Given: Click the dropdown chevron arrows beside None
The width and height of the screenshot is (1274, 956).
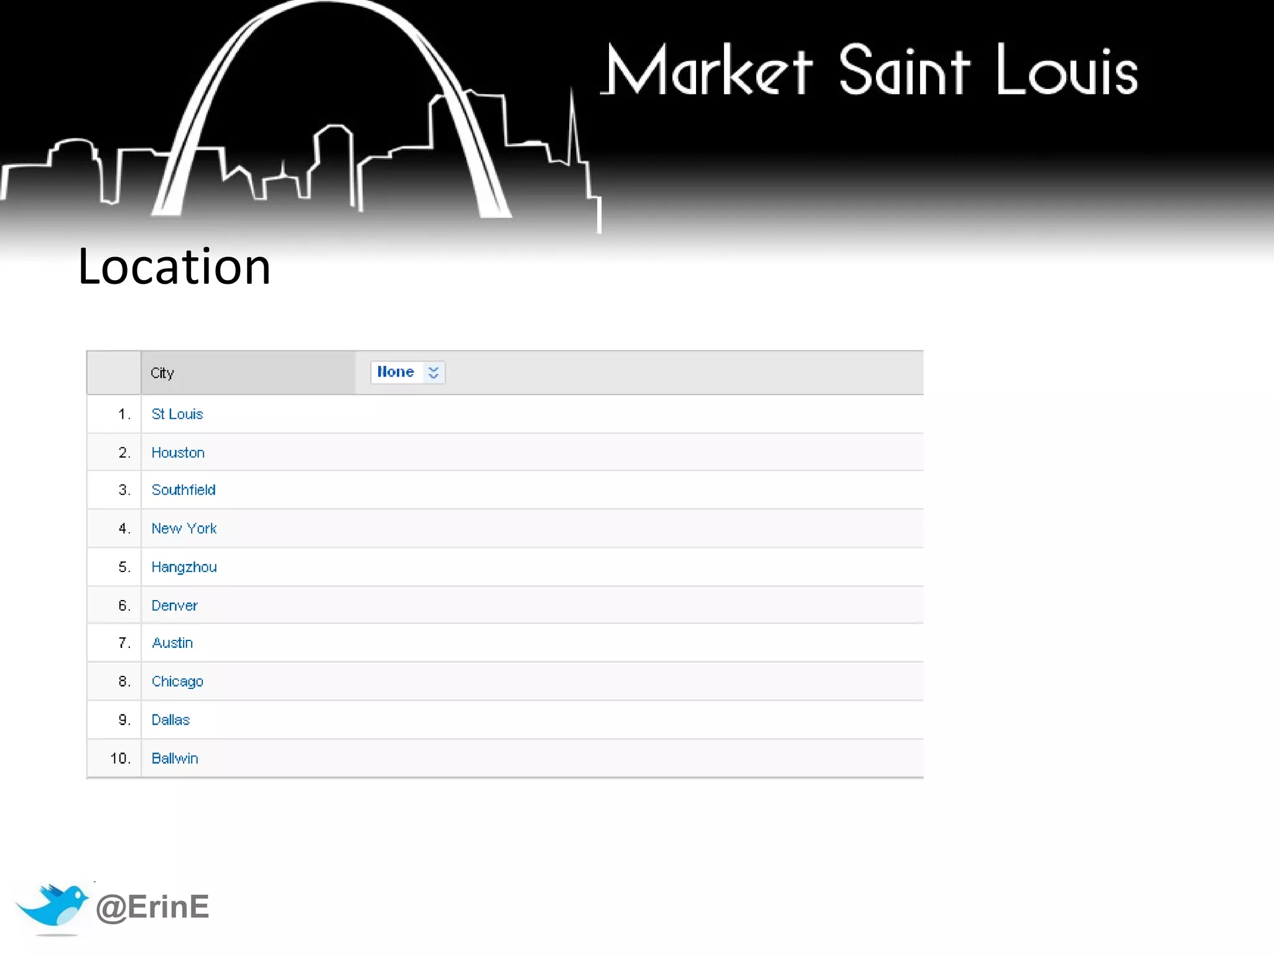Looking at the screenshot, I should point(434,372).
